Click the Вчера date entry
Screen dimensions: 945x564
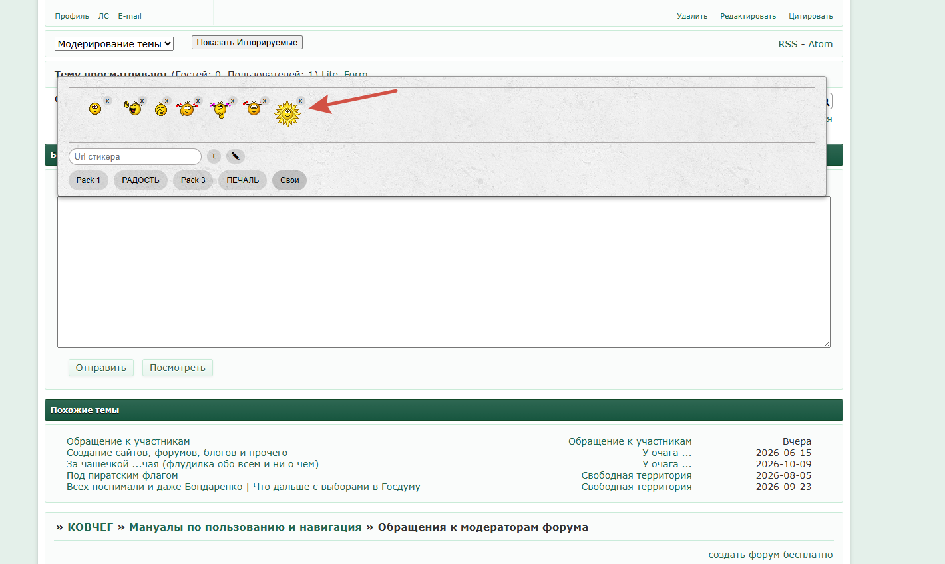797,441
